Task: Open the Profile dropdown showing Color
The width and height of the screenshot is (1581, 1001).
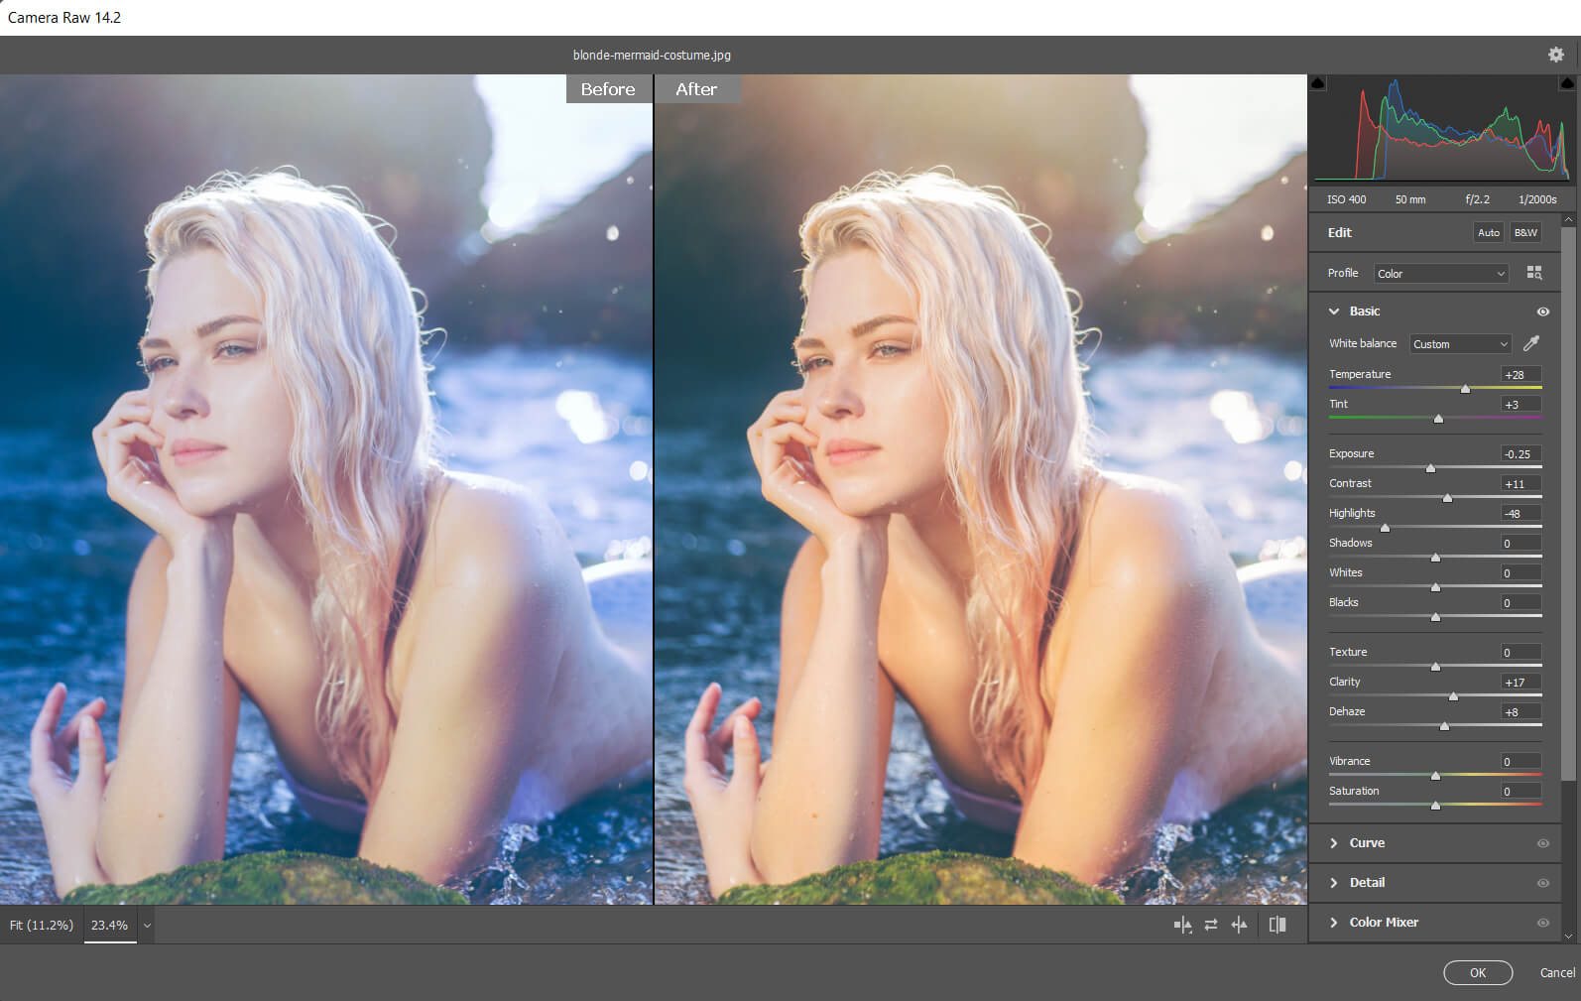Action: [1441, 274]
